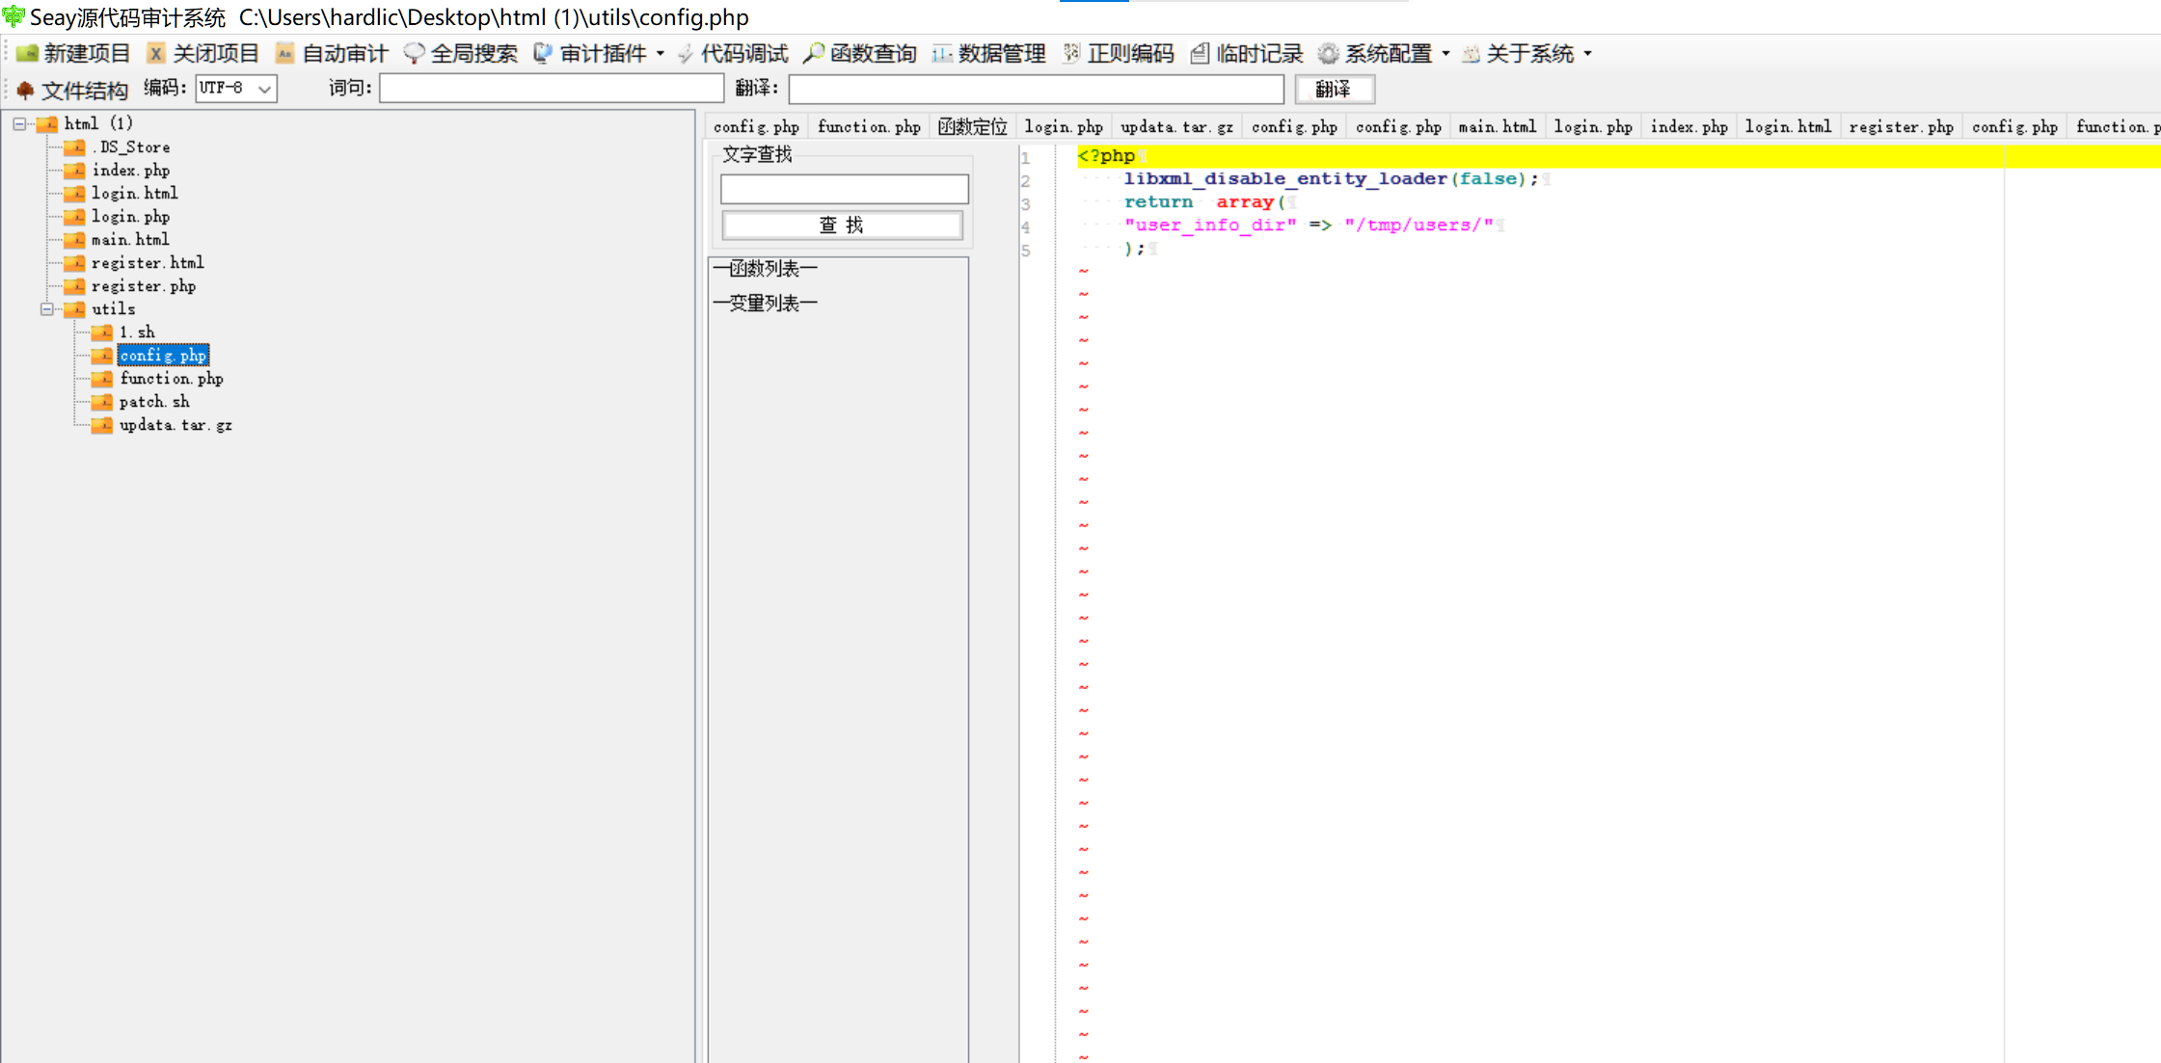The width and height of the screenshot is (2161, 1063).
Task: Open the 函数查询 function lookup tool
Action: point(860,53)
